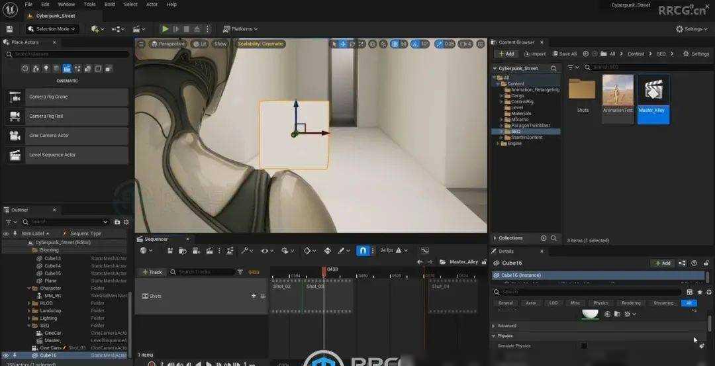
Task: Toggle visibility eye for Cube16 in Outliner
Action: pos(6,355)
